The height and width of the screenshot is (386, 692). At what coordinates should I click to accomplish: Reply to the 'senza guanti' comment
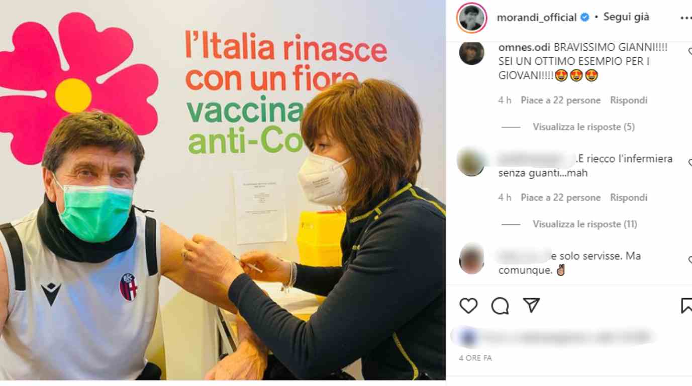click(629, 198)
